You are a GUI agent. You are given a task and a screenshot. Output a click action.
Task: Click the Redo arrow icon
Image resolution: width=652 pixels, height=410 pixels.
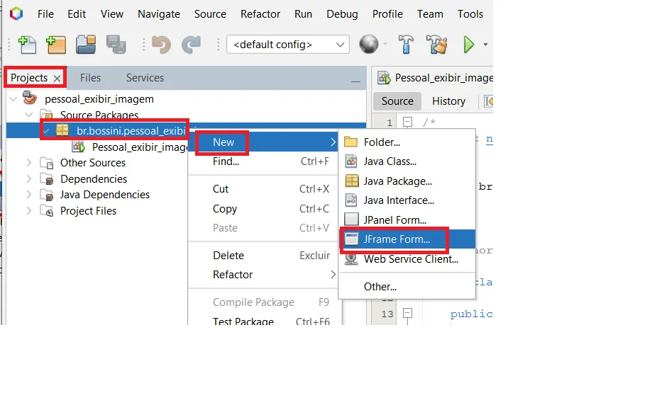pos(192,45)
